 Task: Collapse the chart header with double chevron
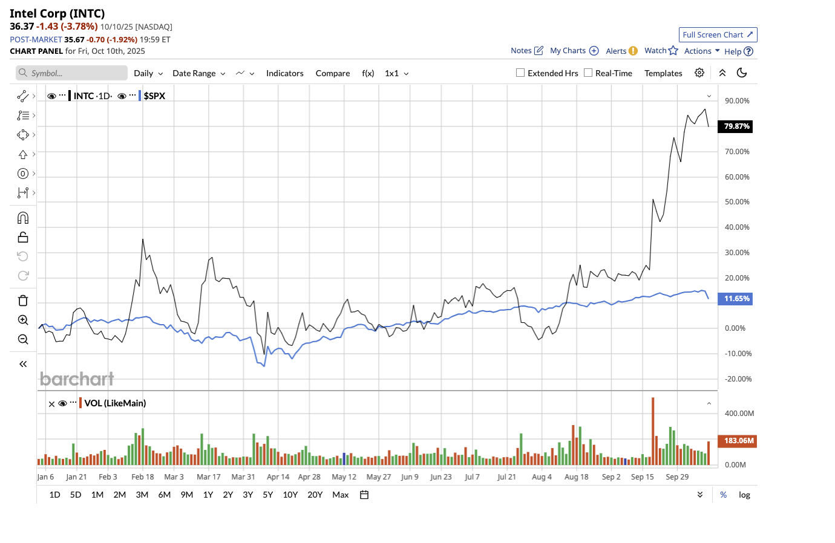point(722,73)
